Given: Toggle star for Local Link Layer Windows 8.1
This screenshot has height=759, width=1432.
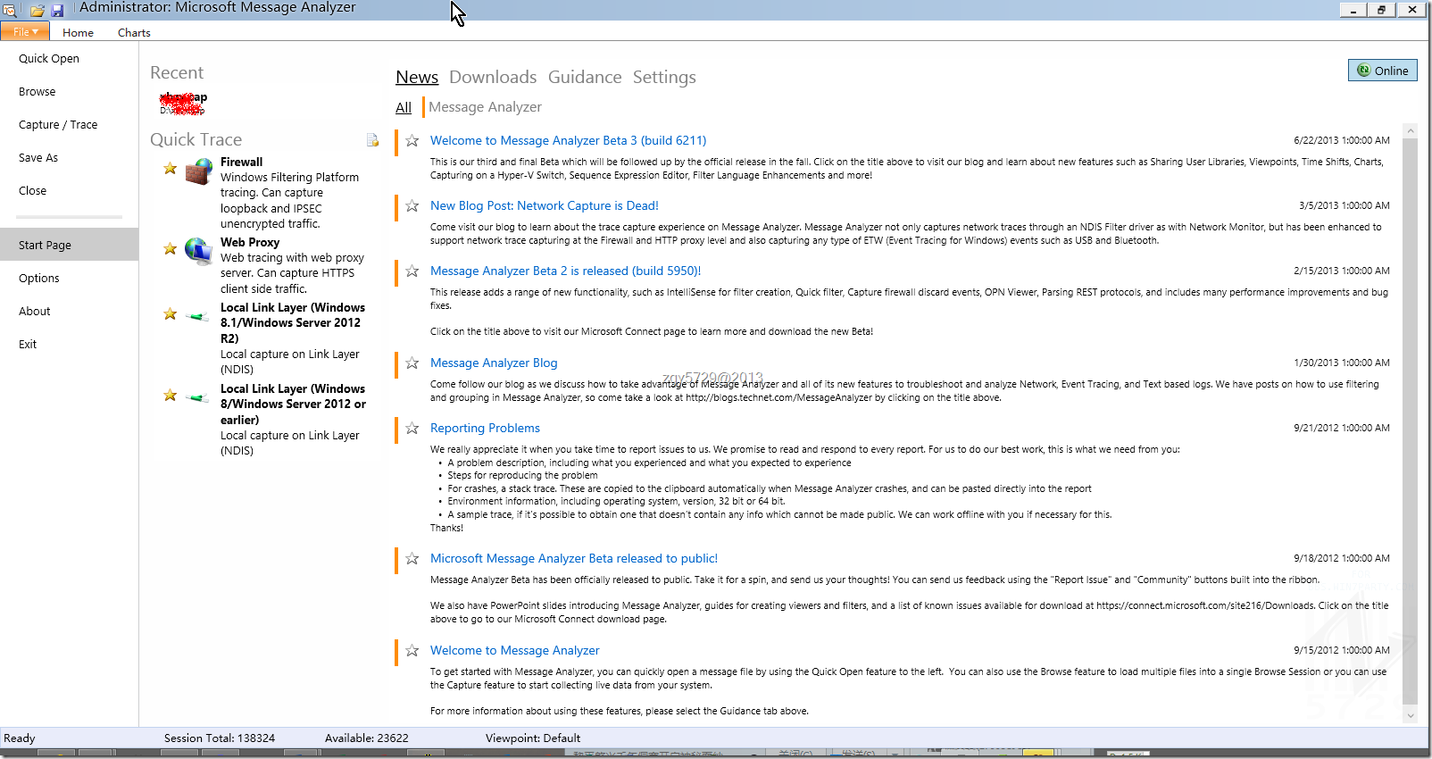Looking at the screenshot, I should tap(170, 313).
